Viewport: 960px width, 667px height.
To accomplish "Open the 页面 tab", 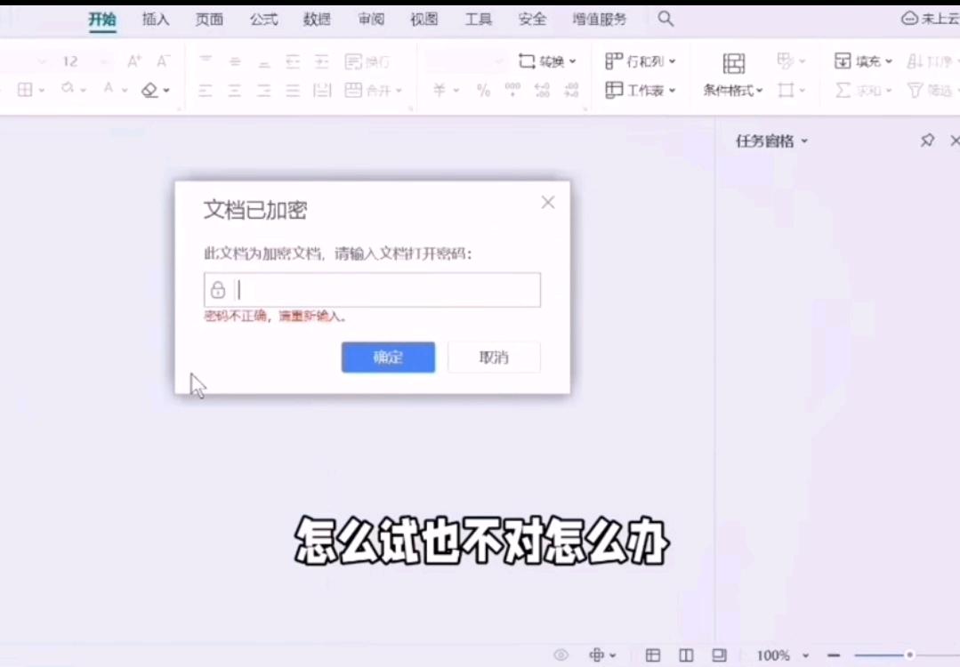I will [209, 20].
